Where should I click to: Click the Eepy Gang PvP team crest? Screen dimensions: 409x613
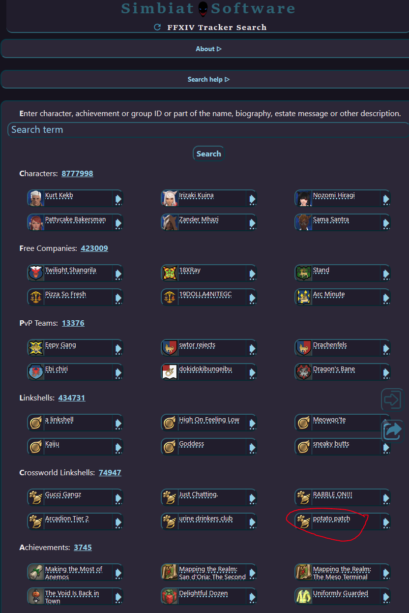click(x=36, y=348)
